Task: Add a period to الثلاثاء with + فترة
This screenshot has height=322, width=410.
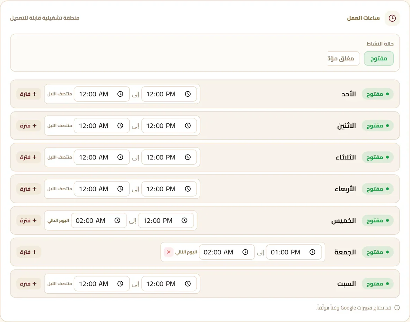Action: [x=28, y=157]
